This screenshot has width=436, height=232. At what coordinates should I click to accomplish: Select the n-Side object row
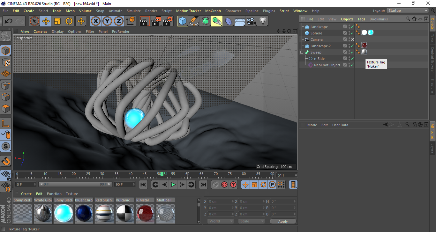(319, 59)
